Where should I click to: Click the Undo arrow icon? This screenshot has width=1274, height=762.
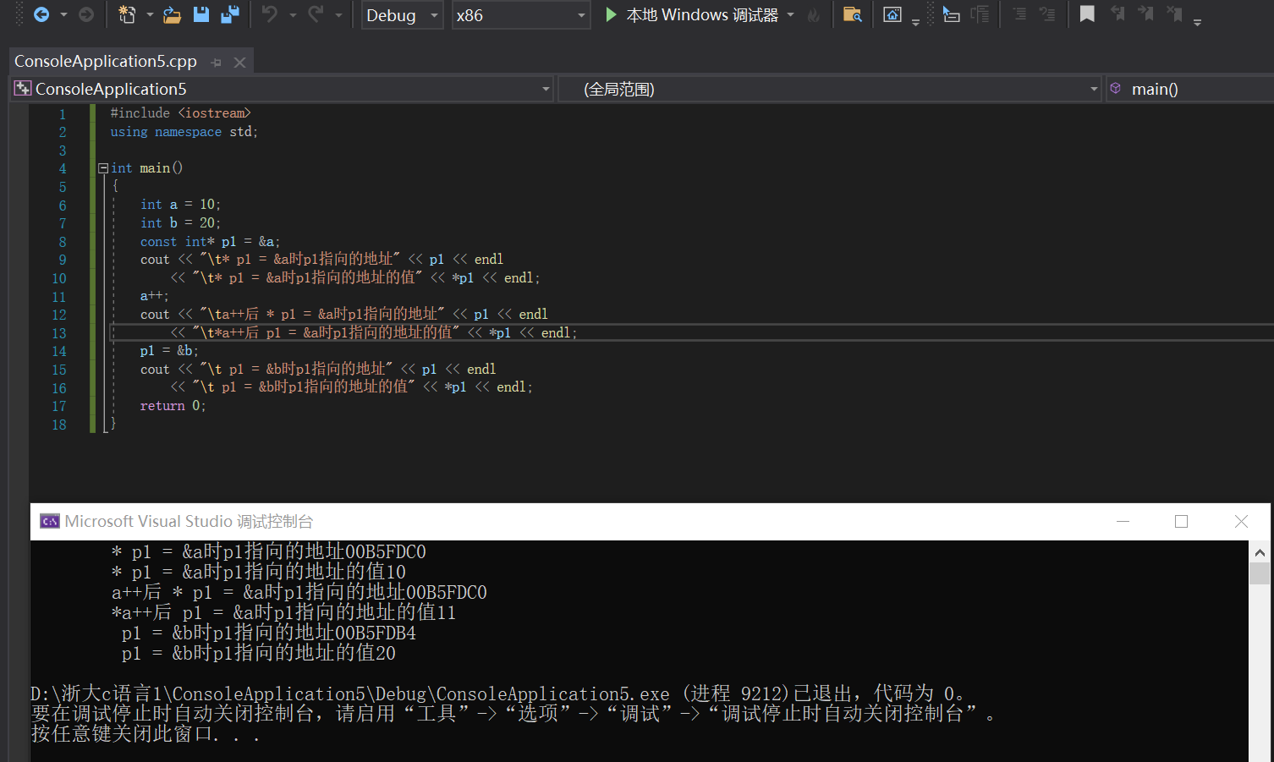[270, 14]
